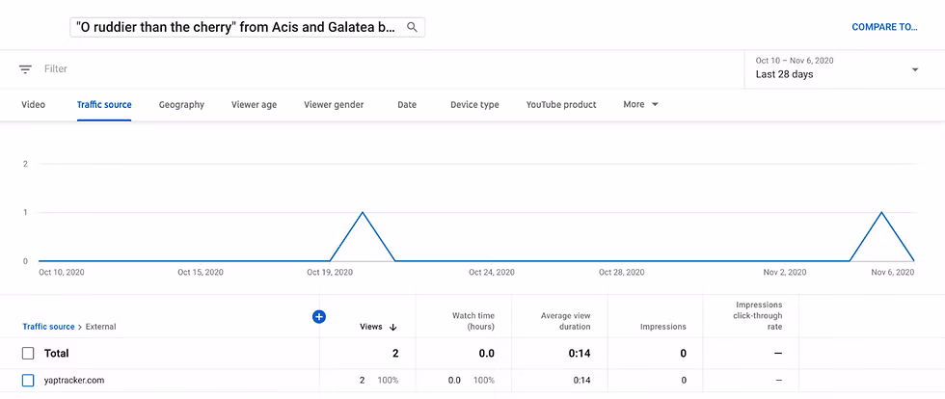945x399 pixels.
Task: Select the Viewer gender tab
Action: (x=334, y=104)
